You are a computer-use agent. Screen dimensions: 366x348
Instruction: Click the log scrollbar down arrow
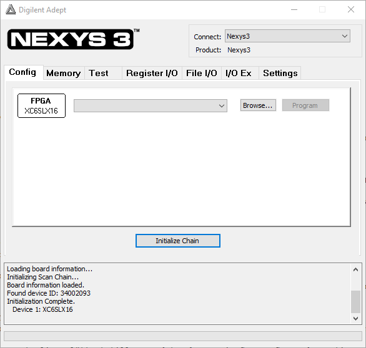pos(355,319)
